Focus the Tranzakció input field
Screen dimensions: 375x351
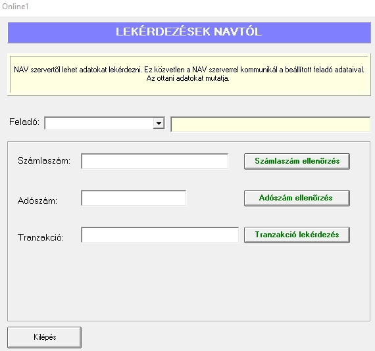[x=160, y=235]
